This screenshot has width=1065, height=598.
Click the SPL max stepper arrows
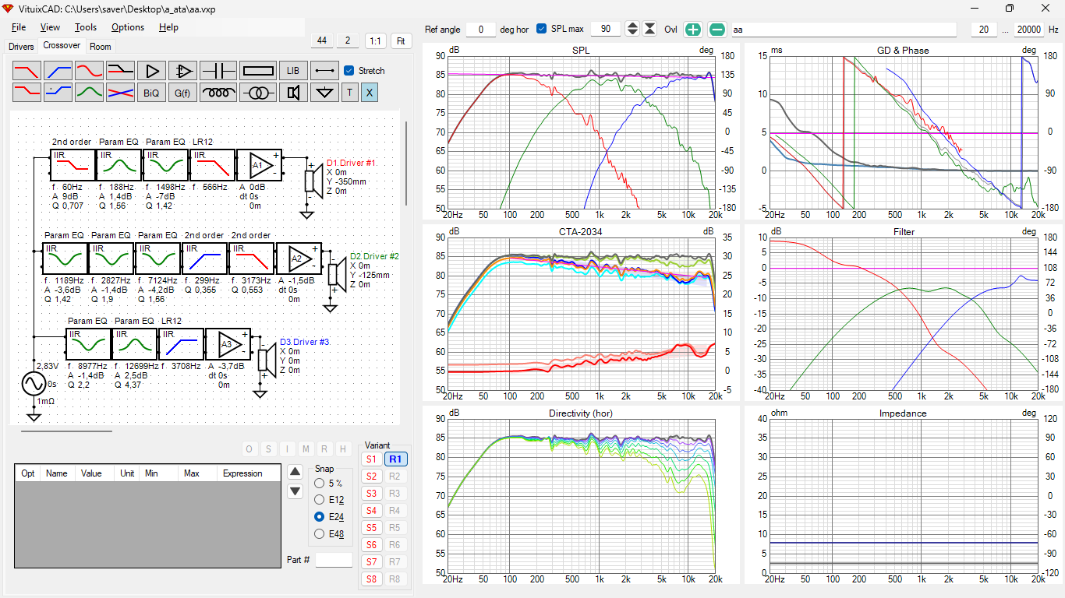pos(632,30)
